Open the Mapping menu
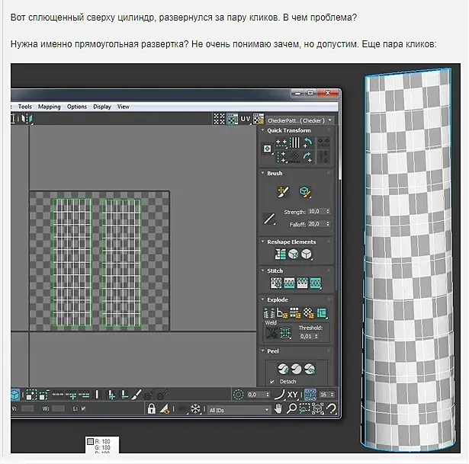The width and height of the screenshot is (469, 464). [x=49, y=107]
